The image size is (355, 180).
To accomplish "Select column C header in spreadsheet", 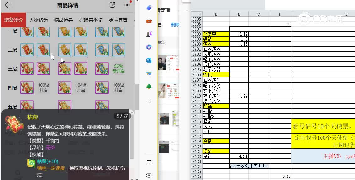I will 258,14.
